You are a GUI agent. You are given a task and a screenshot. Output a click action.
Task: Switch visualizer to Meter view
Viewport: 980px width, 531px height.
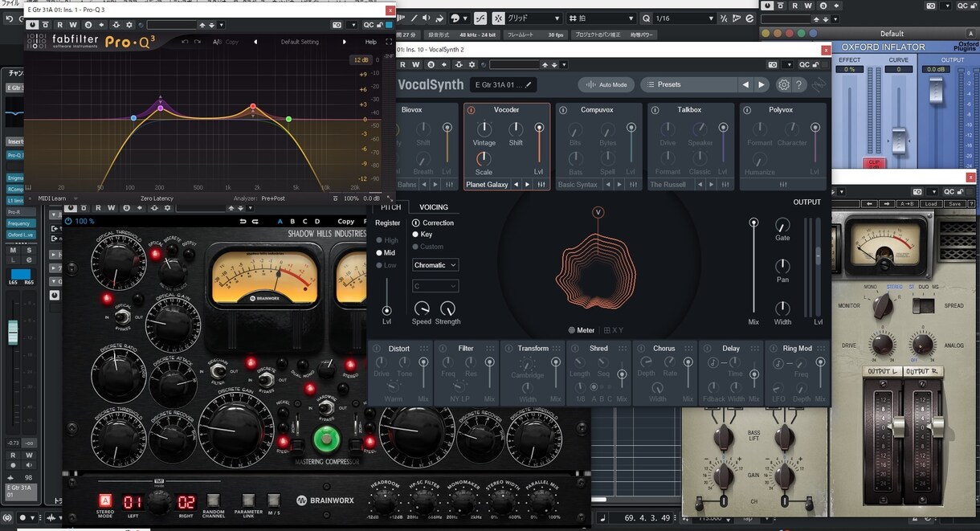coord(582,330)
